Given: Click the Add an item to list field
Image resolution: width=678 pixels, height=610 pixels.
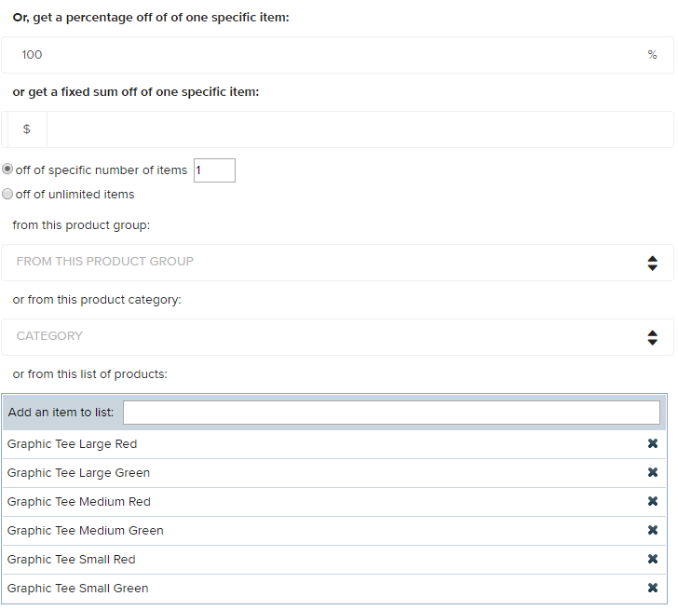Looking at the screenshot, I should click(x=391, y=413).
